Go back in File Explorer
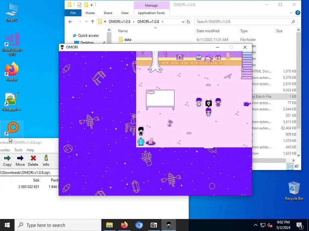The image size is (309, 231). pos(70,22)
